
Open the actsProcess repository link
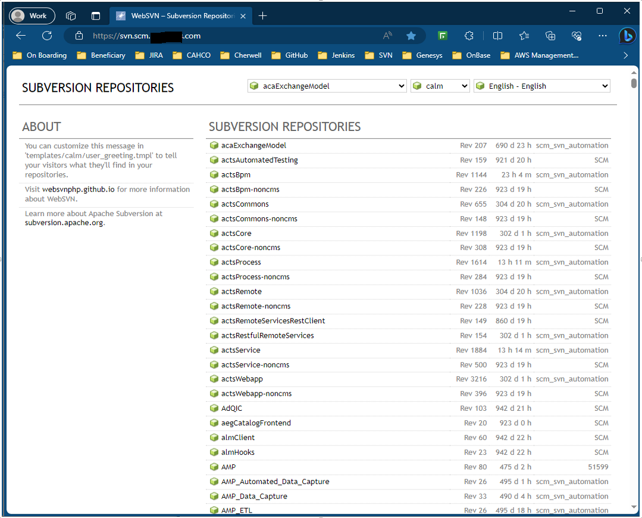pos(241,263)
